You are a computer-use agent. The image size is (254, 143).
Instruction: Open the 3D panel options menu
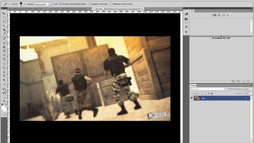coord(251,11)
